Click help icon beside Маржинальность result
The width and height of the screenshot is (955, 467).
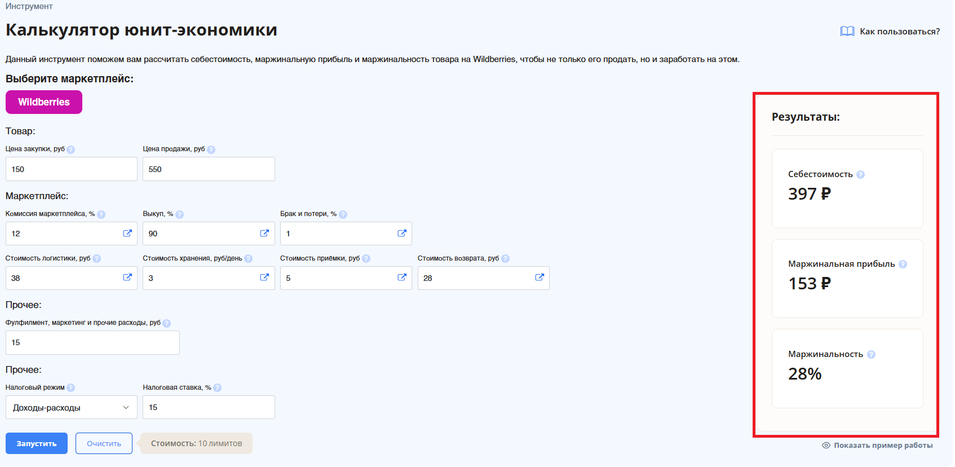pyautogui.click(x=871, y=355)
